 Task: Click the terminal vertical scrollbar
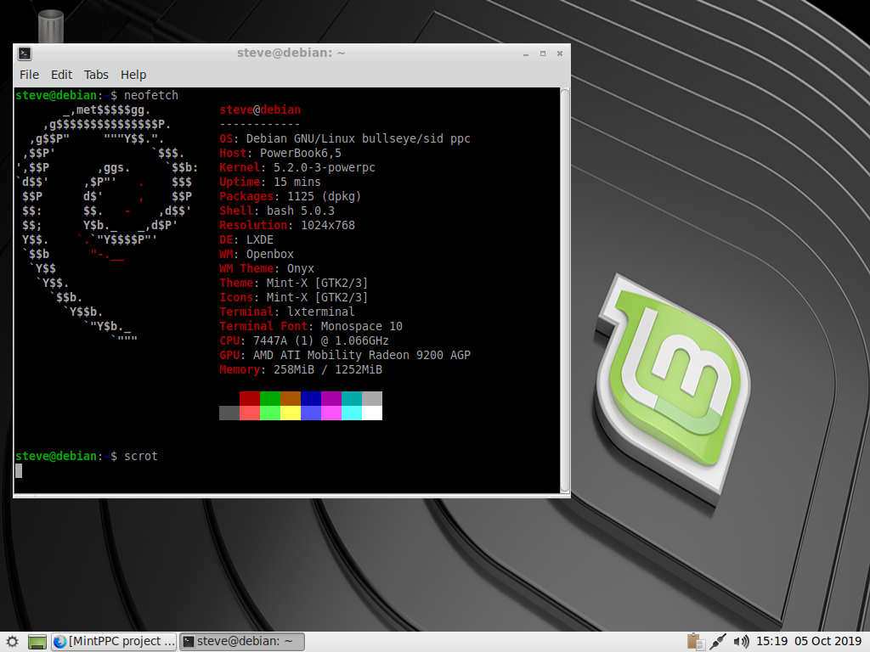565,290
